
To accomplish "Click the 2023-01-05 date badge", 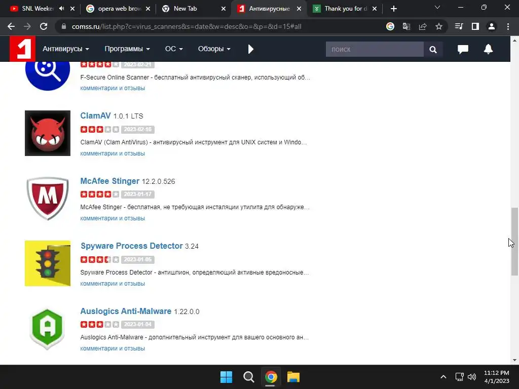I will 138,260.
